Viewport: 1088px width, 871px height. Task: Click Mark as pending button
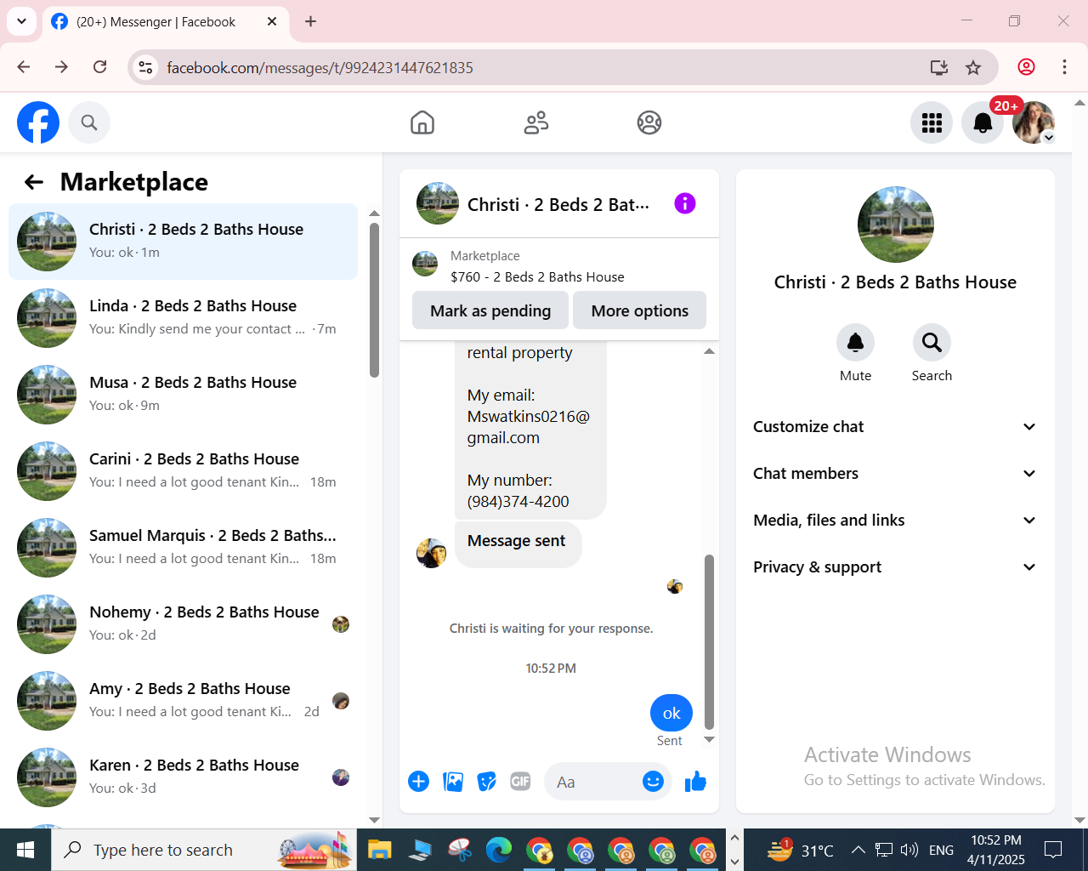pyautogui.click(x=490, y=310)
